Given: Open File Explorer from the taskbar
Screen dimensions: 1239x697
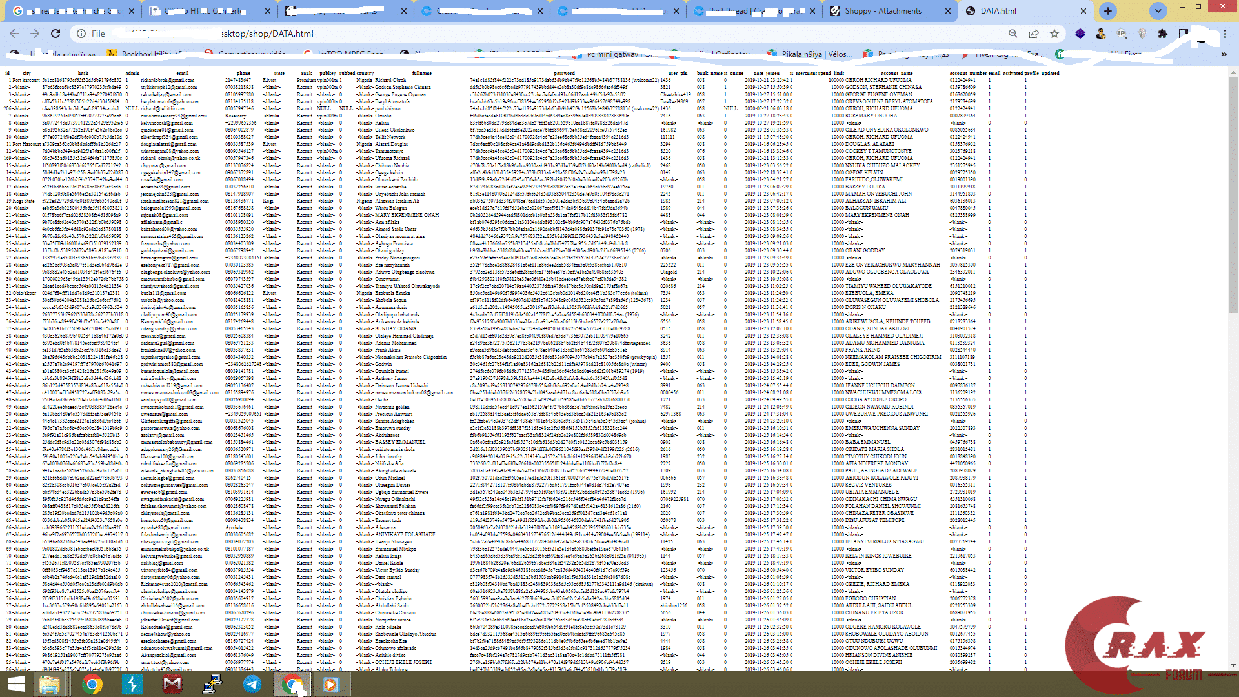Looking at the screenshot, I should click(50, 684).
